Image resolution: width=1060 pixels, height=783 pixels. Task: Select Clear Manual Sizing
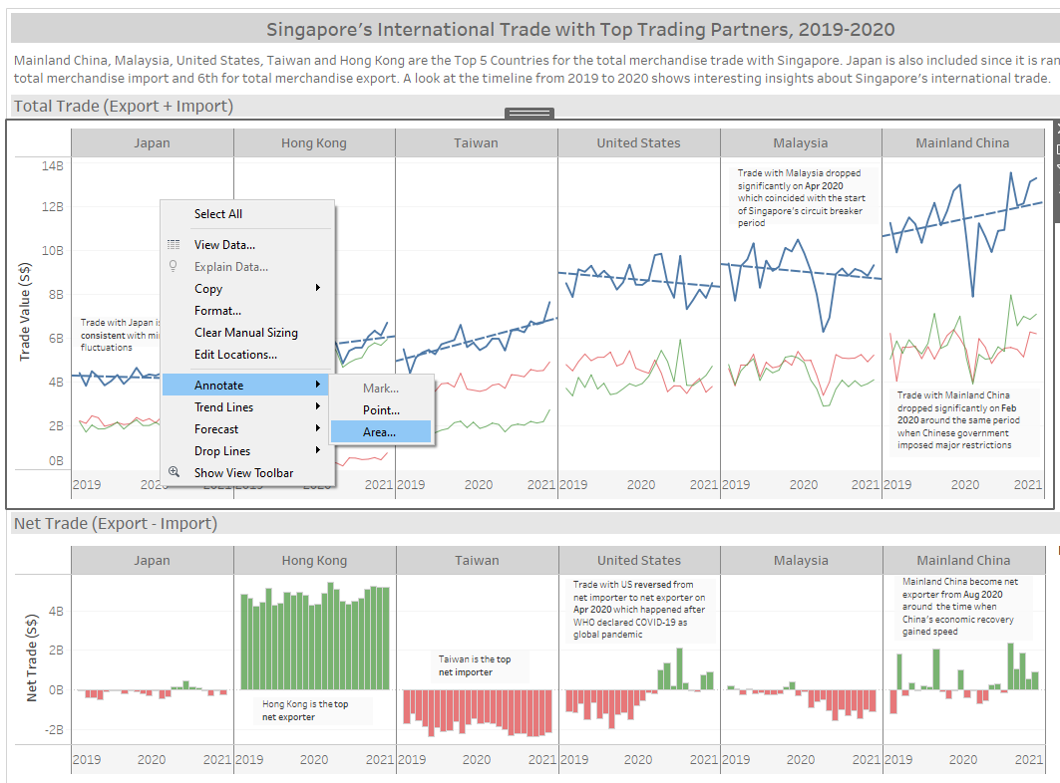point(245,333)
